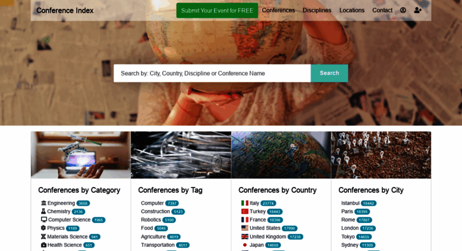Click the Chemistry flask icon

coord(43,211)
